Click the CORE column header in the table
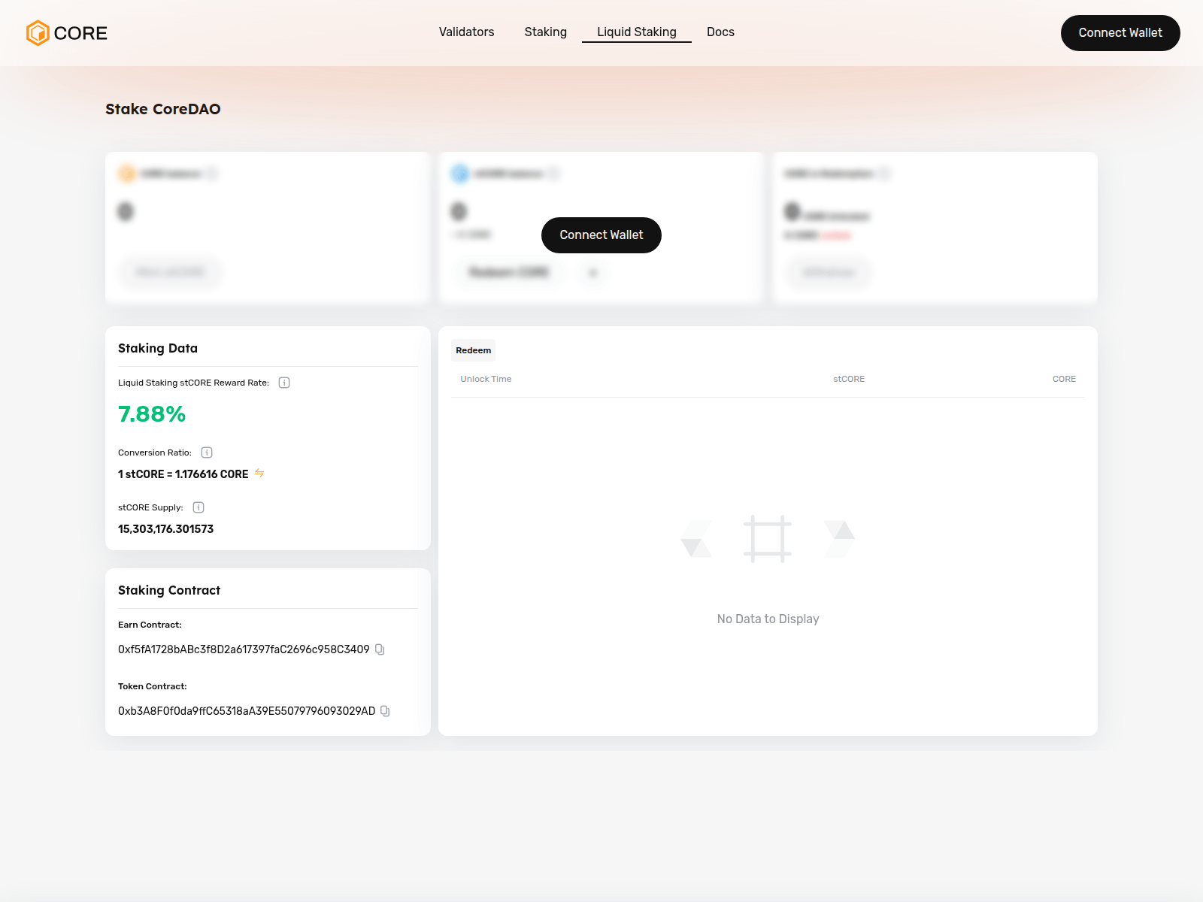1203x902 pixels. pyautogui.click(x=1064, y=379)
